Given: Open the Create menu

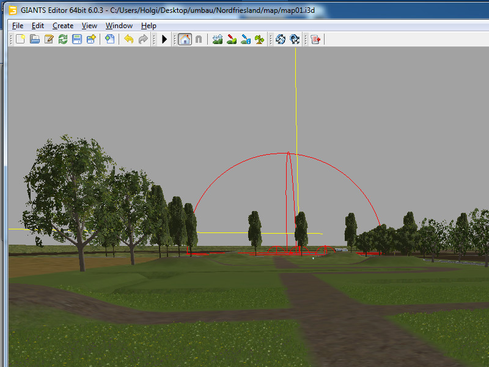Looking at the screenshot, I should [63, 26].
